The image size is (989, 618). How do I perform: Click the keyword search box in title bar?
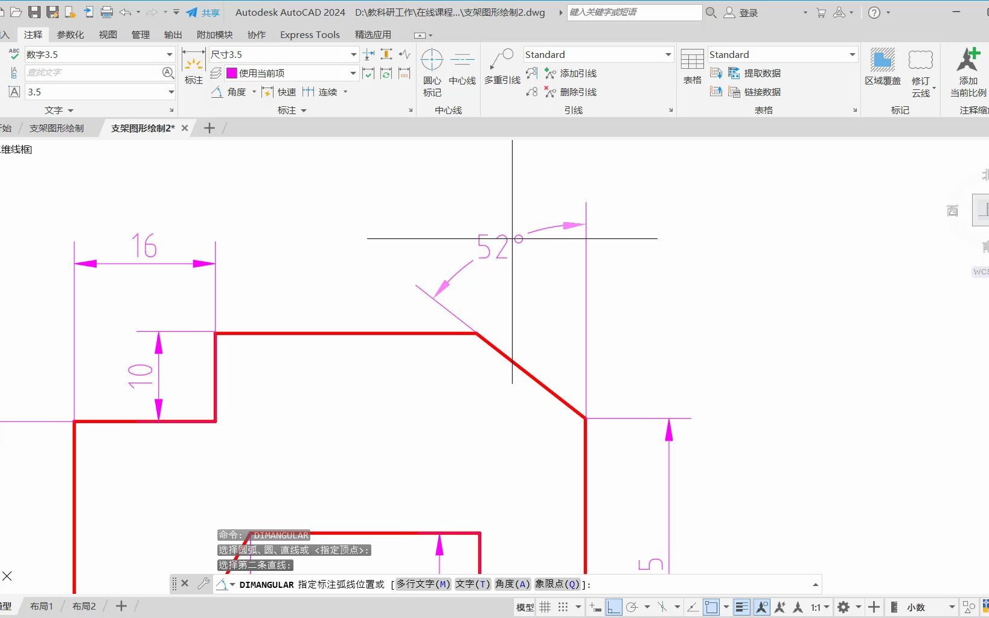(635, 12)
